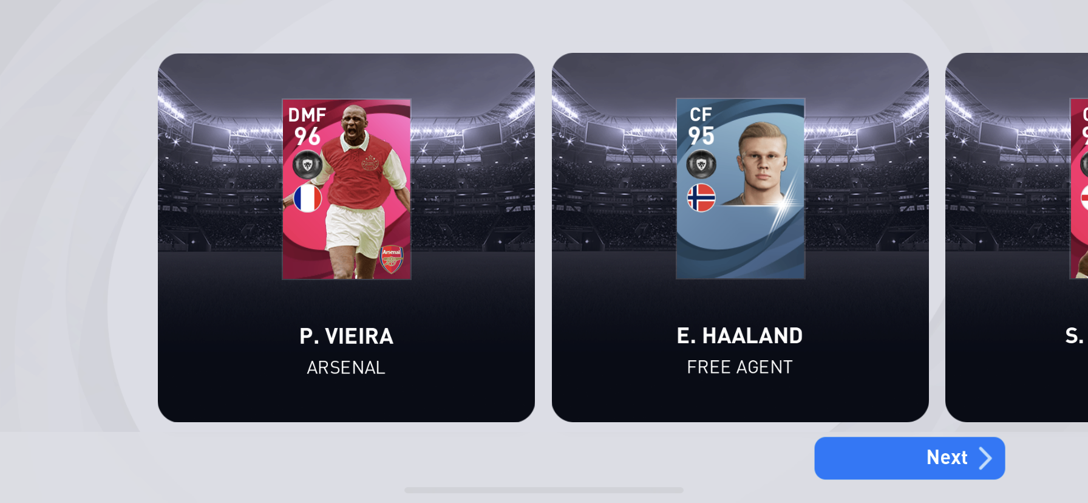
Task: Open the P. Vieira player card image
Action: (347, 190)
